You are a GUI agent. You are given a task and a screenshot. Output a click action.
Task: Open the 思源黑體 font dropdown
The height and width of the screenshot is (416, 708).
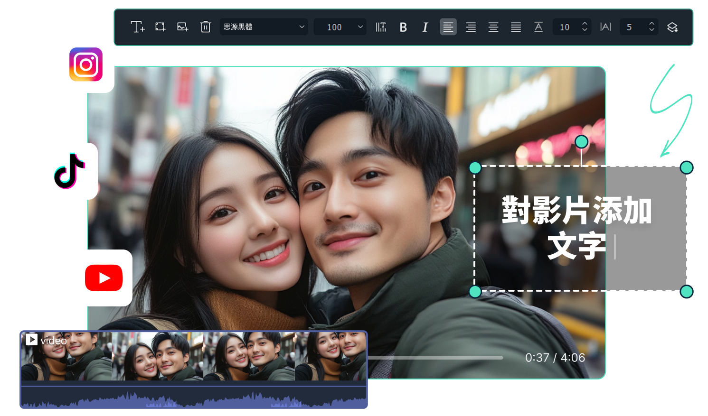(x=264, y=27)
